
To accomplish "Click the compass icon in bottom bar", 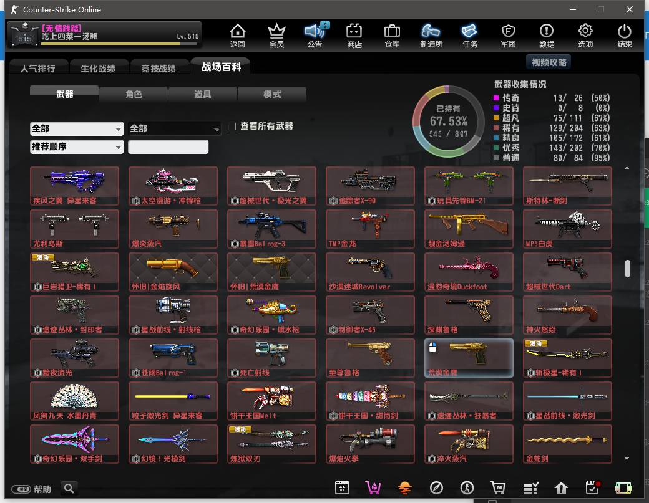I will click(436, 488).
